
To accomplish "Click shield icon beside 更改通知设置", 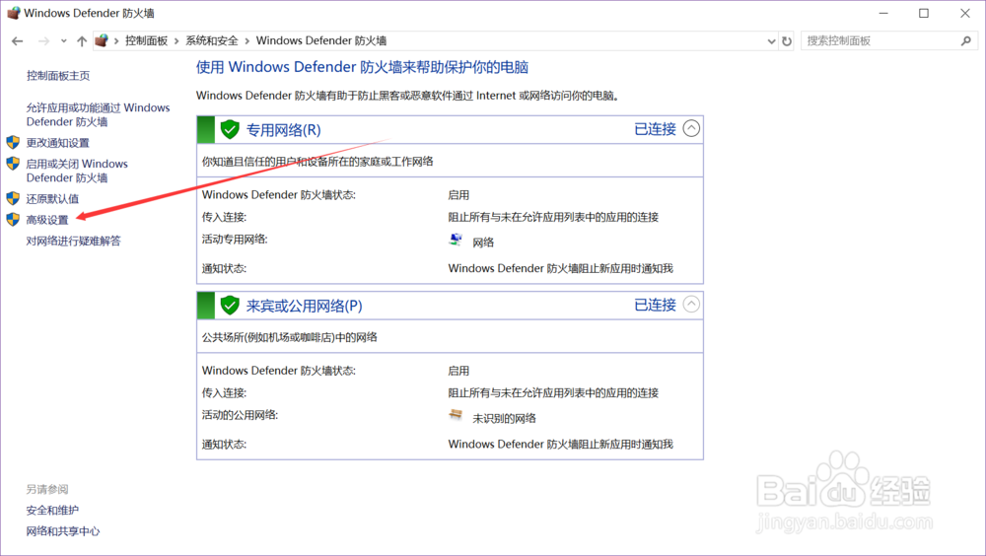I will (13, 142).
